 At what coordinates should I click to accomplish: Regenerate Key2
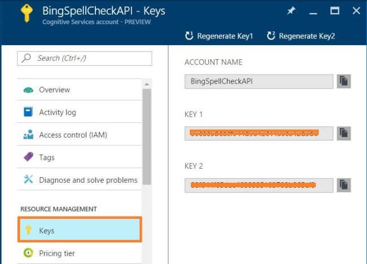point(301,36)
